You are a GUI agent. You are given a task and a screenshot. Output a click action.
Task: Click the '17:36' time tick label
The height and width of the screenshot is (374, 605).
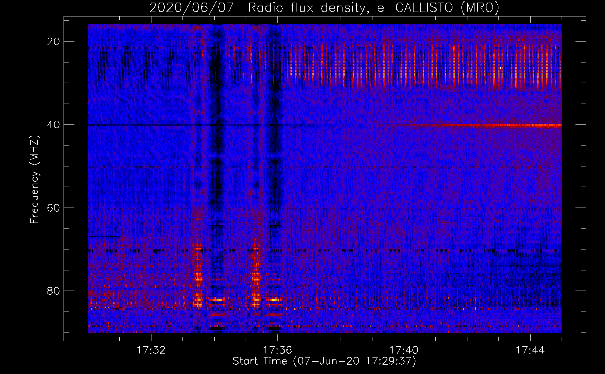coord(277,350)
